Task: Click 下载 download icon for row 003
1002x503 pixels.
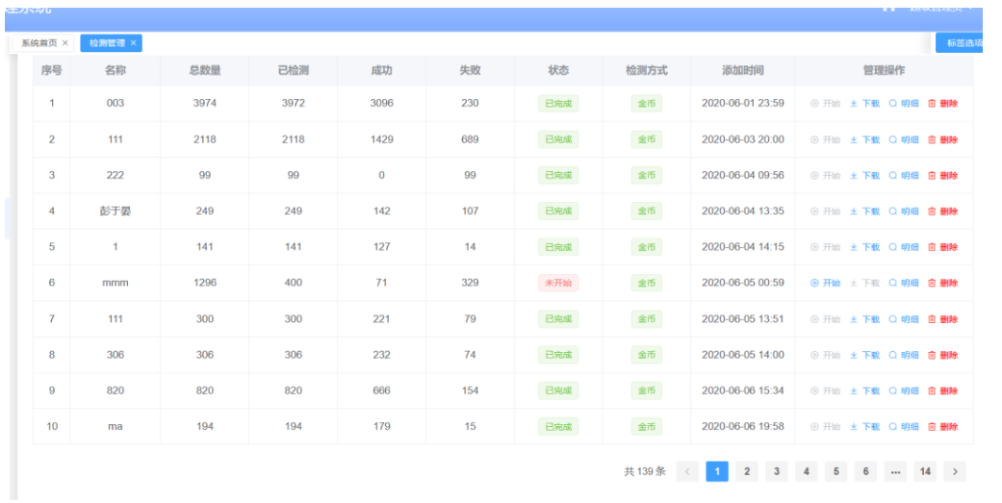Action: 864,104
